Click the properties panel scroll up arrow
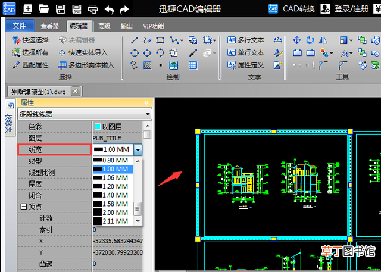 tap(147, 126)
